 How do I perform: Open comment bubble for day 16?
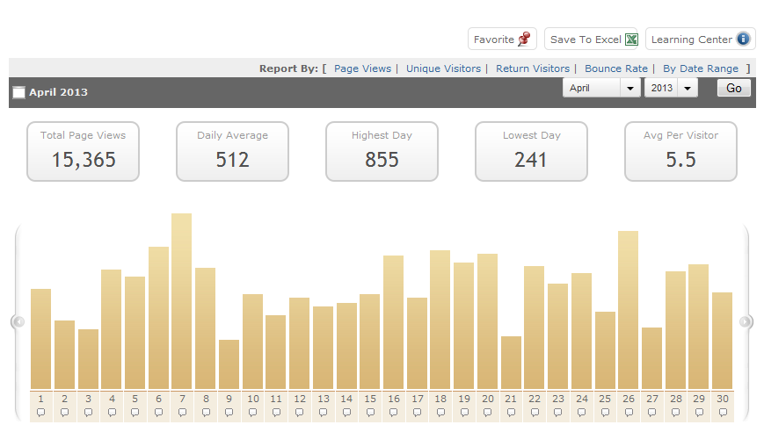click(x=394, y=413)
